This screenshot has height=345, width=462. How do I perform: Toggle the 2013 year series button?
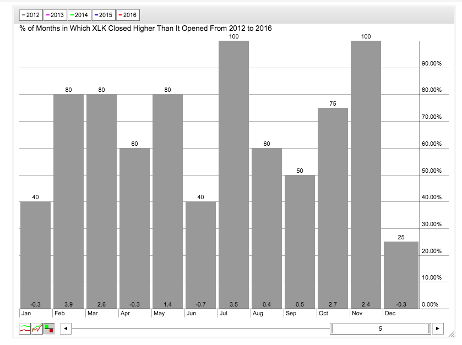click(x=55, y=15)
